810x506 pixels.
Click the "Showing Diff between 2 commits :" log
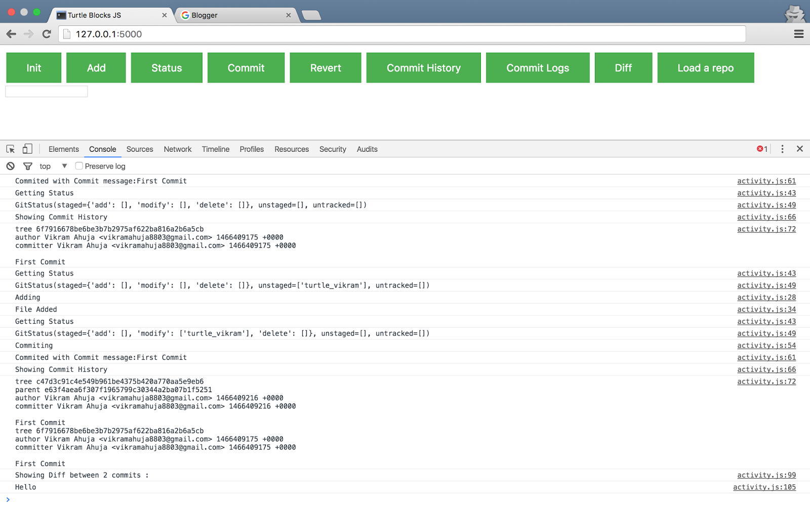click(82, 475)
